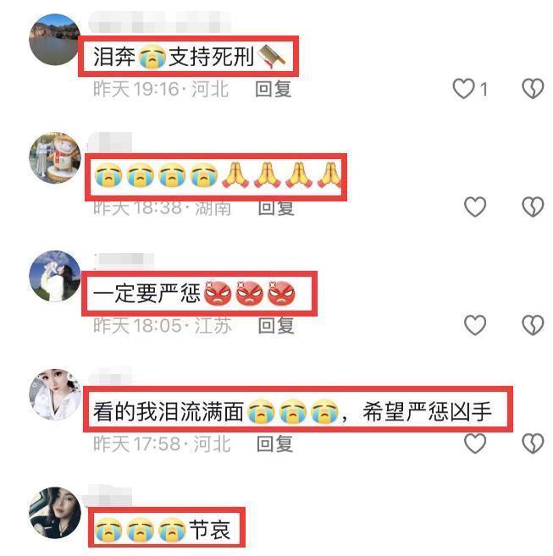
Task: Like the 泪奔 支持死刑 comment
Action: [463, 89]
